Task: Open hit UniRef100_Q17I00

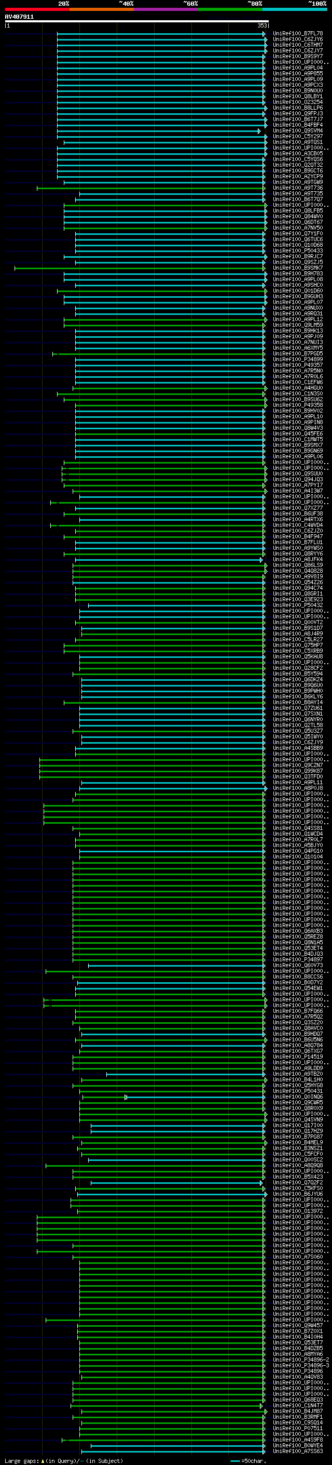Action: pos(297,1125)
